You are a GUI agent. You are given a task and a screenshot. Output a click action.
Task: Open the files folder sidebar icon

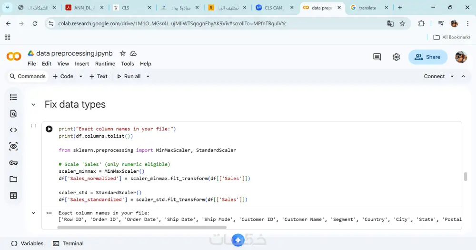pyautogui.click(x=13, y=179)
